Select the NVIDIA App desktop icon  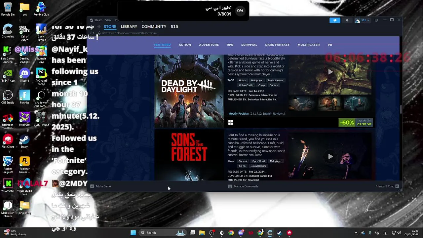(8, 75)
